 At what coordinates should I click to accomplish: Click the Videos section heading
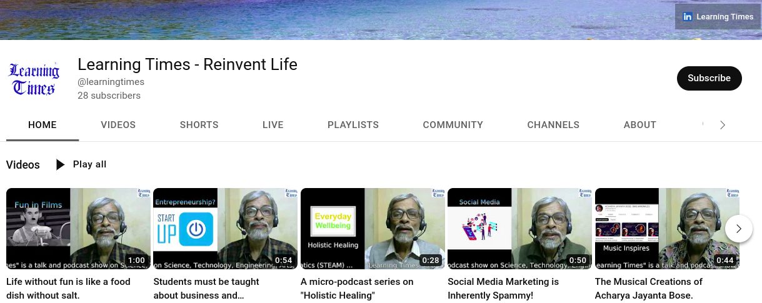[23, 165]
